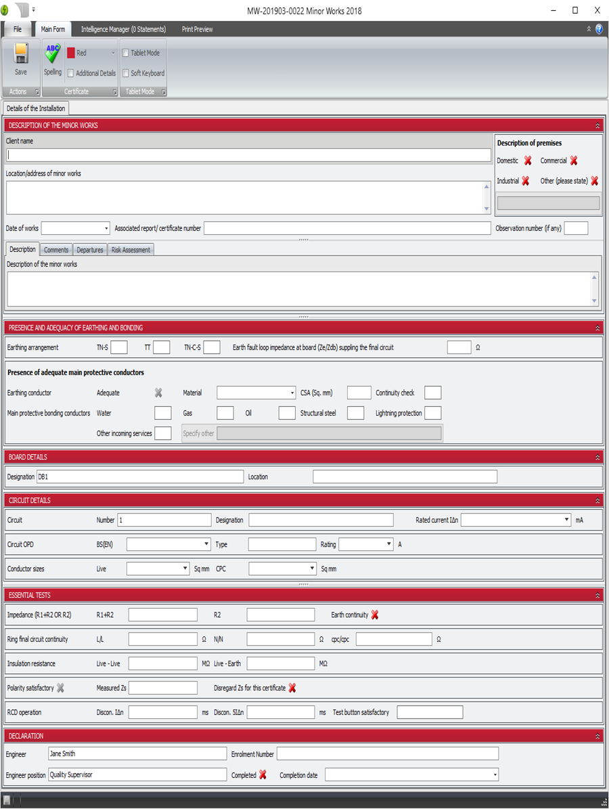
Task: Open the Intelligence Manager (0 Statements) tab
Action: coord(122,29)
